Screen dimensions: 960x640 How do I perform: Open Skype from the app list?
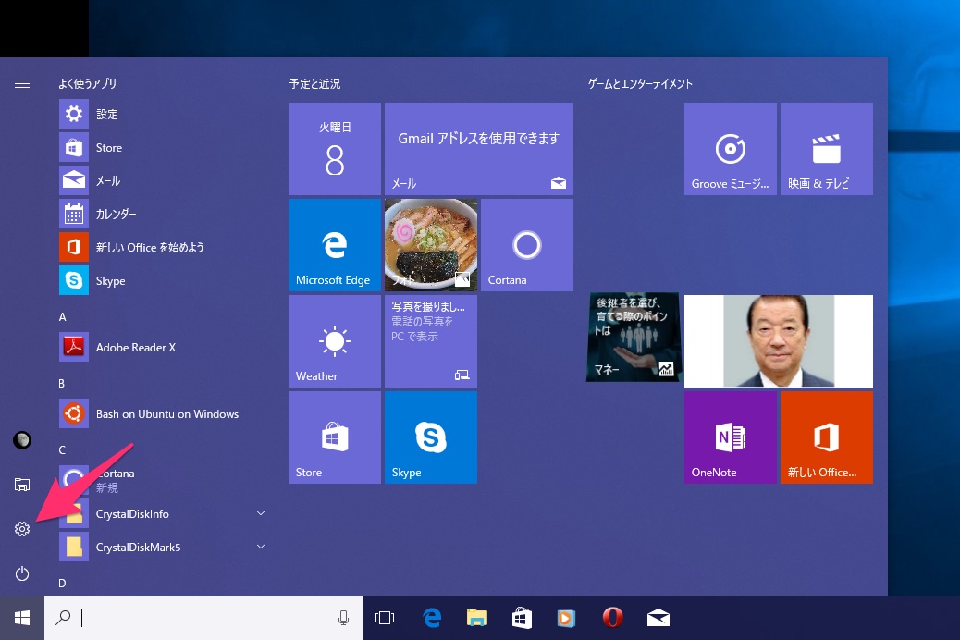[x=163, y=280]
